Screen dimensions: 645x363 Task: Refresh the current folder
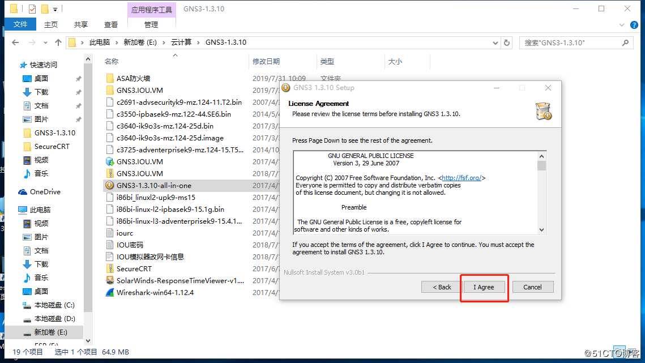coord(507,42)
